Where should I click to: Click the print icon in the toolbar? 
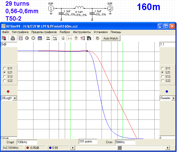click(13, 38)
